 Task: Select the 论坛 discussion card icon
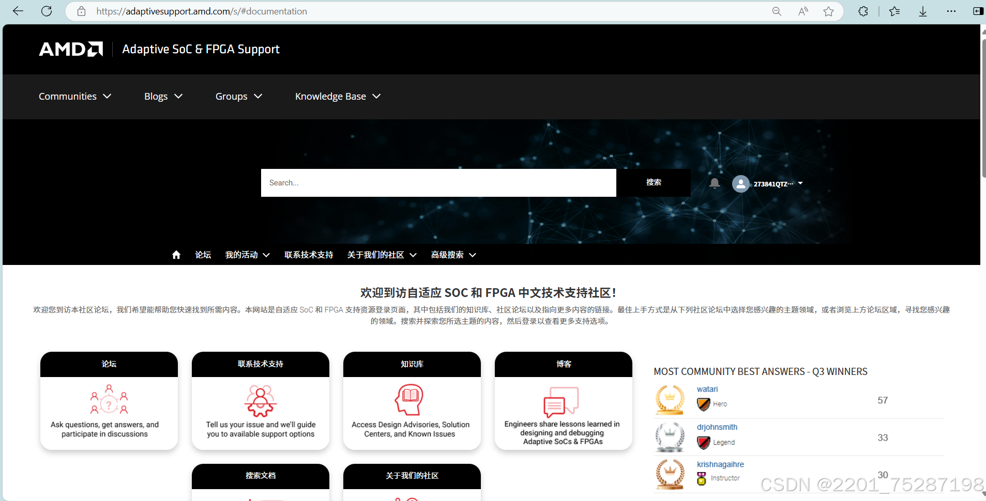tap(109, 400)
